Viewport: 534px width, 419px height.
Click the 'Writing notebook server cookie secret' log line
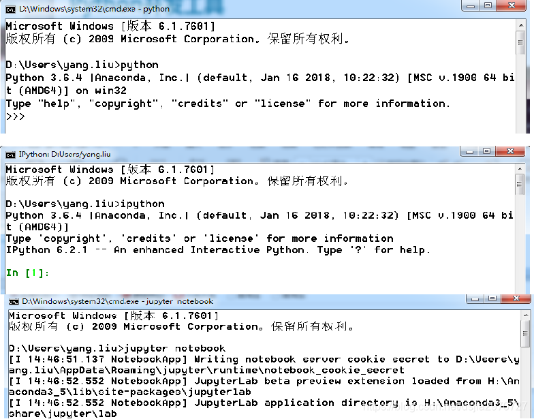[264, 359]
